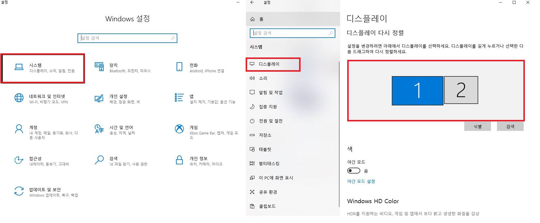The image size is (540, 223).
Task: Open 접근성 category label
Action: click(x=35, y=158)
